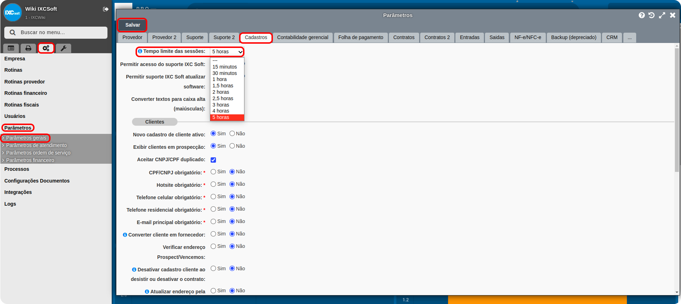Switch to the Provedor 2 tab
The image size is (681, 304).
tap(164, 38)
